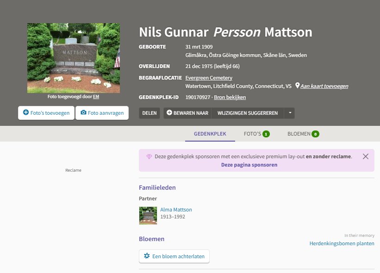Viewport: 380px width, 273px height.
Task: Click the flower icon on Een bloem achterlaten
Action: tap(147, 256)
